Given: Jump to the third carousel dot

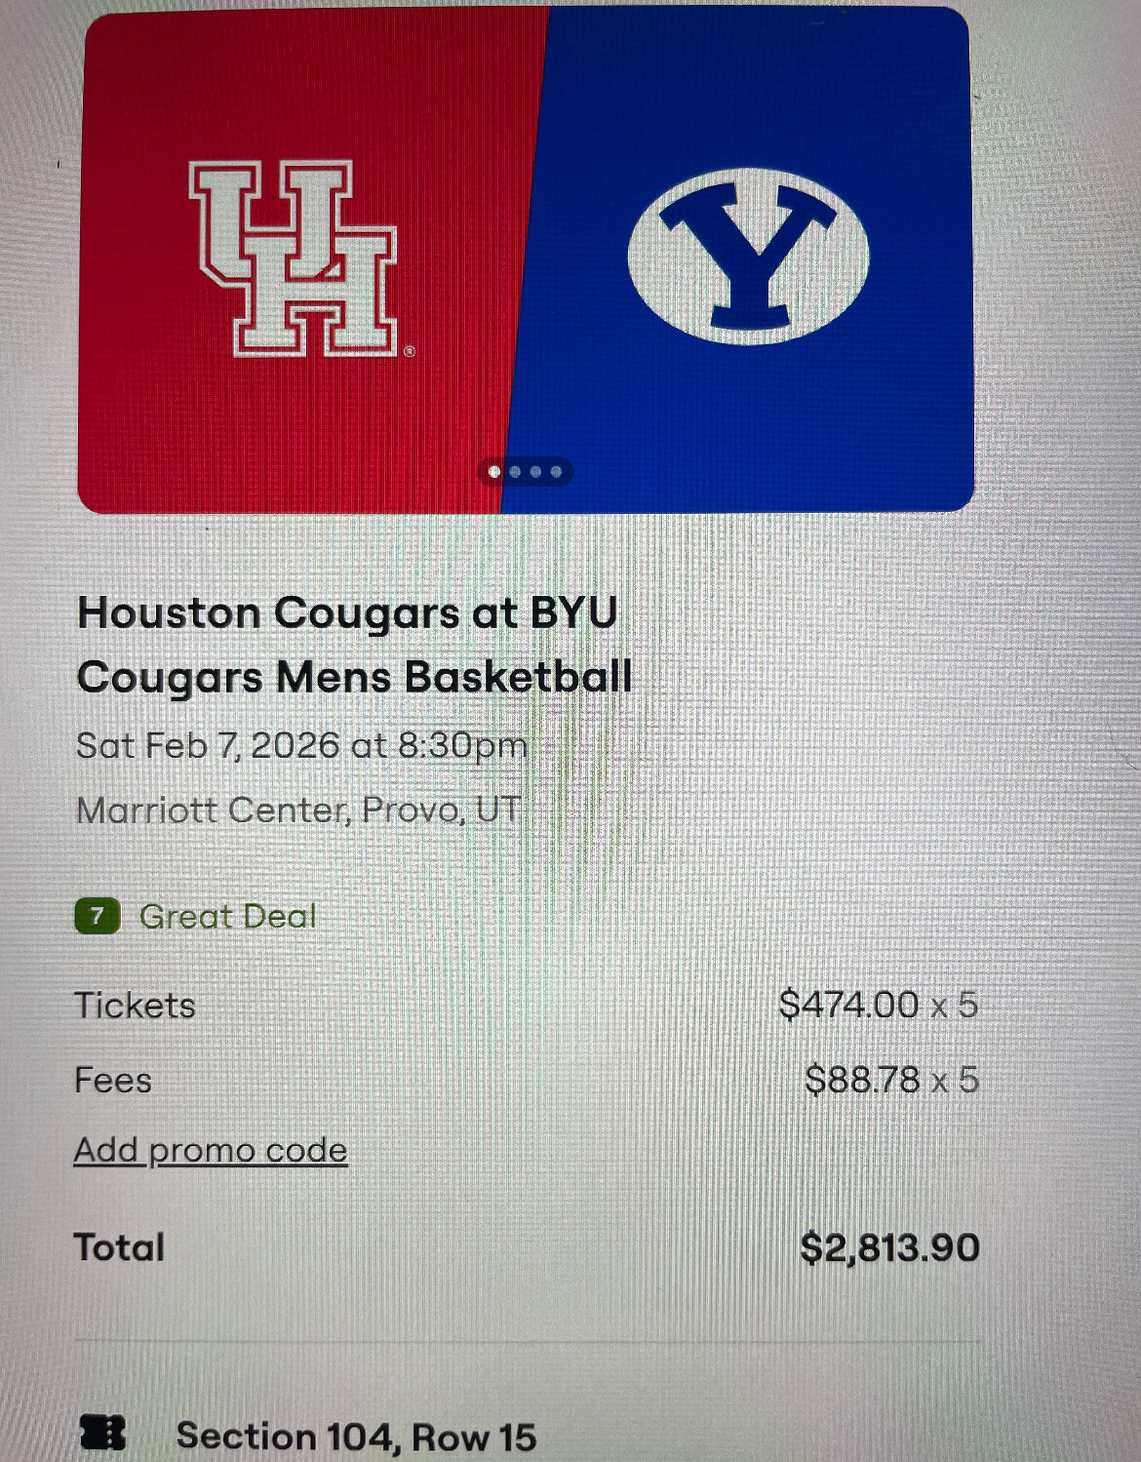Looking at the screenshot, I should point(536,472).
